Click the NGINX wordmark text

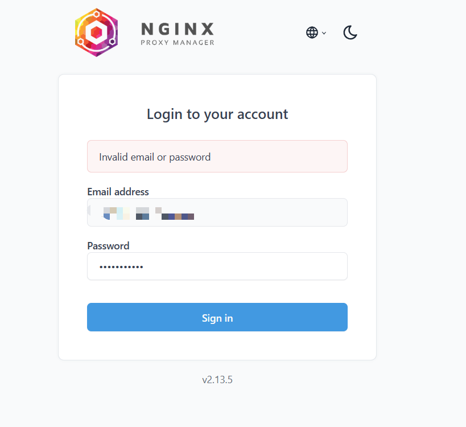pos(177,28)
